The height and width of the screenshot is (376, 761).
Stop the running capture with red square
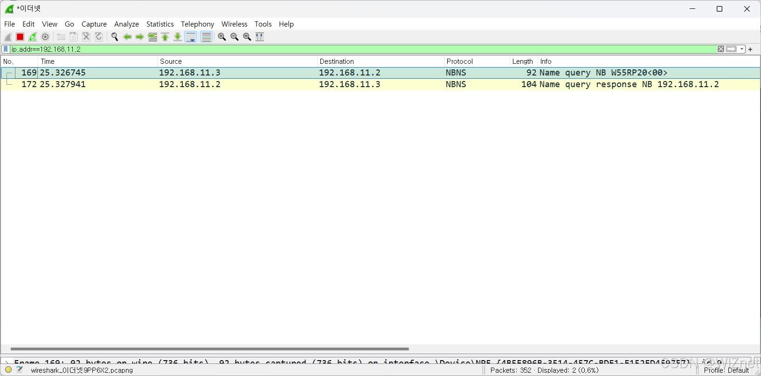tap(20, 37)
